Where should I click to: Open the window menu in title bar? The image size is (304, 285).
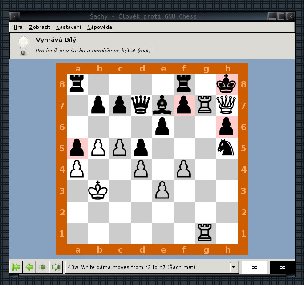[x=15, y=16]
